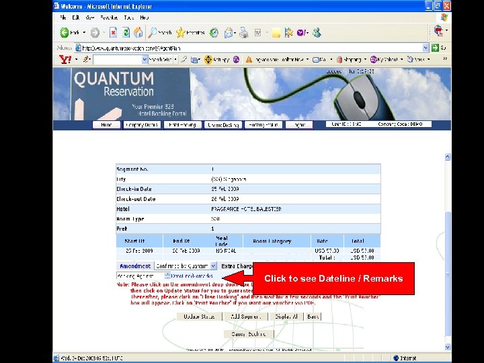
Task: Click the highlighter icon on Yahoo toolbar
Action: coord(184,59)
